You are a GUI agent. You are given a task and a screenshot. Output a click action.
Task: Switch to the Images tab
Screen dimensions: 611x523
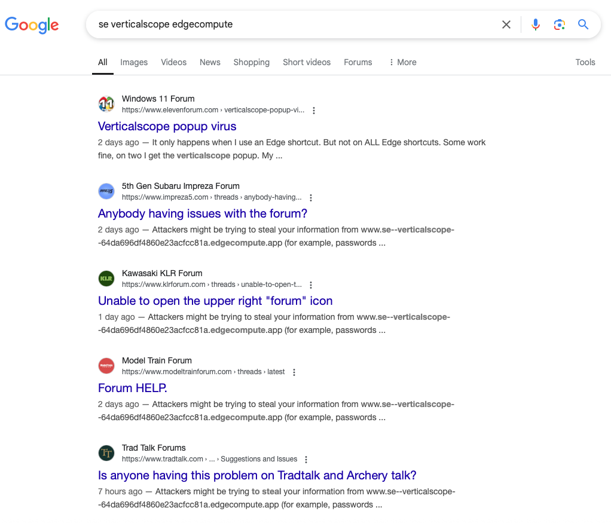[x=134, y=62]
